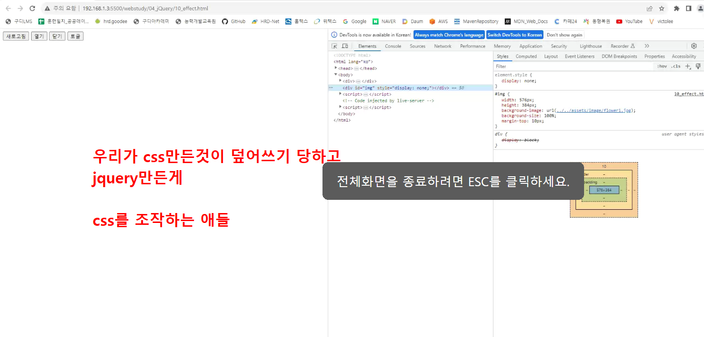The image size is (704, 337).
Task: Open the 10_effect.html stylesheet source link
Action: pyautogui.click(x=689, y=94)
